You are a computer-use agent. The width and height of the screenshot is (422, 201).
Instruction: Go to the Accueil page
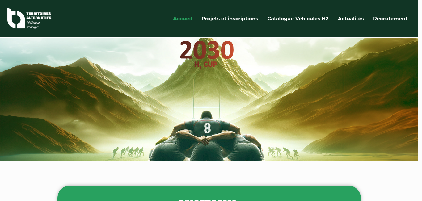(183, 19)
